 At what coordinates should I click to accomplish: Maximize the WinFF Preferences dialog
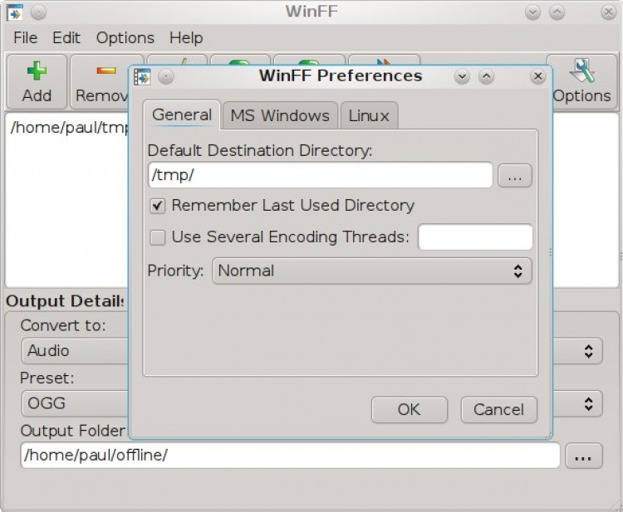coord(486,76)
